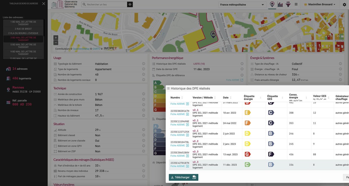Show info for Année de construction
Image resolution: width=349 pixels, height=186 pixels.
pos(144,94)
